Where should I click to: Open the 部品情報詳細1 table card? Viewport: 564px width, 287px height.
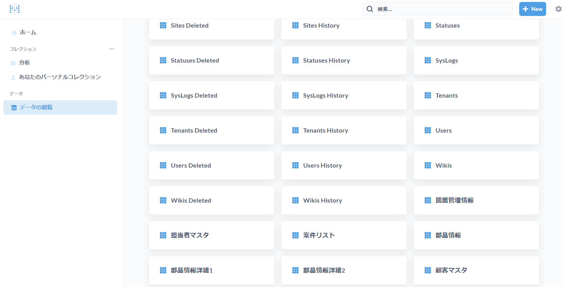211,270
